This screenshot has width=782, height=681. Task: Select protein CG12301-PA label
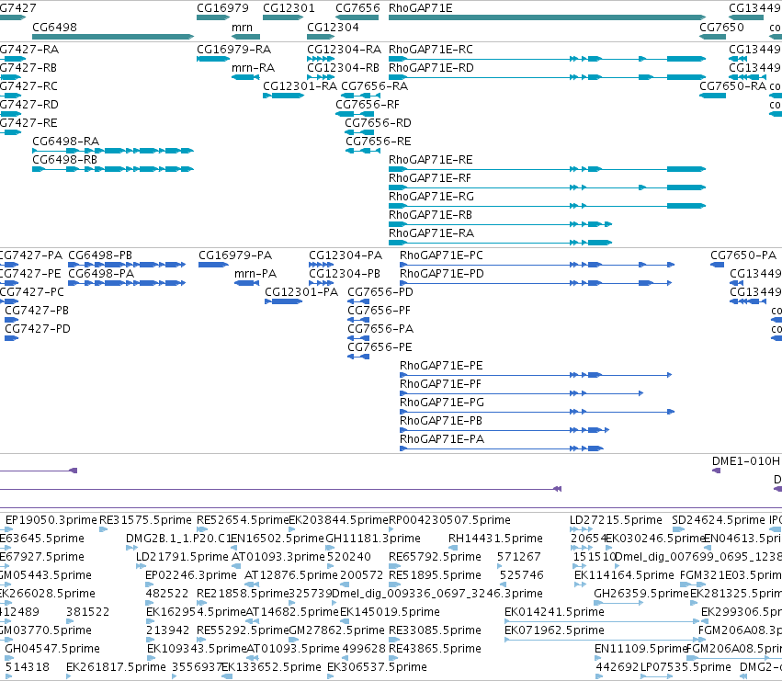301,293
